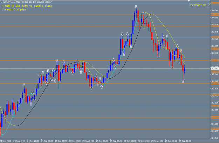Select the yellow 'Momentum 2' indicator label
Screen dimensions: 219x143
click(199, 5)
